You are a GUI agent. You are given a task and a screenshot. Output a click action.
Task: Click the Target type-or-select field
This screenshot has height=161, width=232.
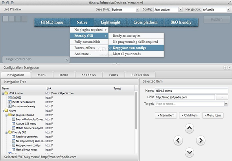(190, 104)
